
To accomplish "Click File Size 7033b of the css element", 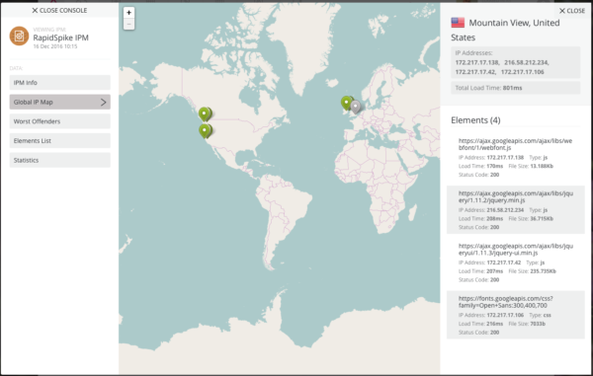I will 527,324.
